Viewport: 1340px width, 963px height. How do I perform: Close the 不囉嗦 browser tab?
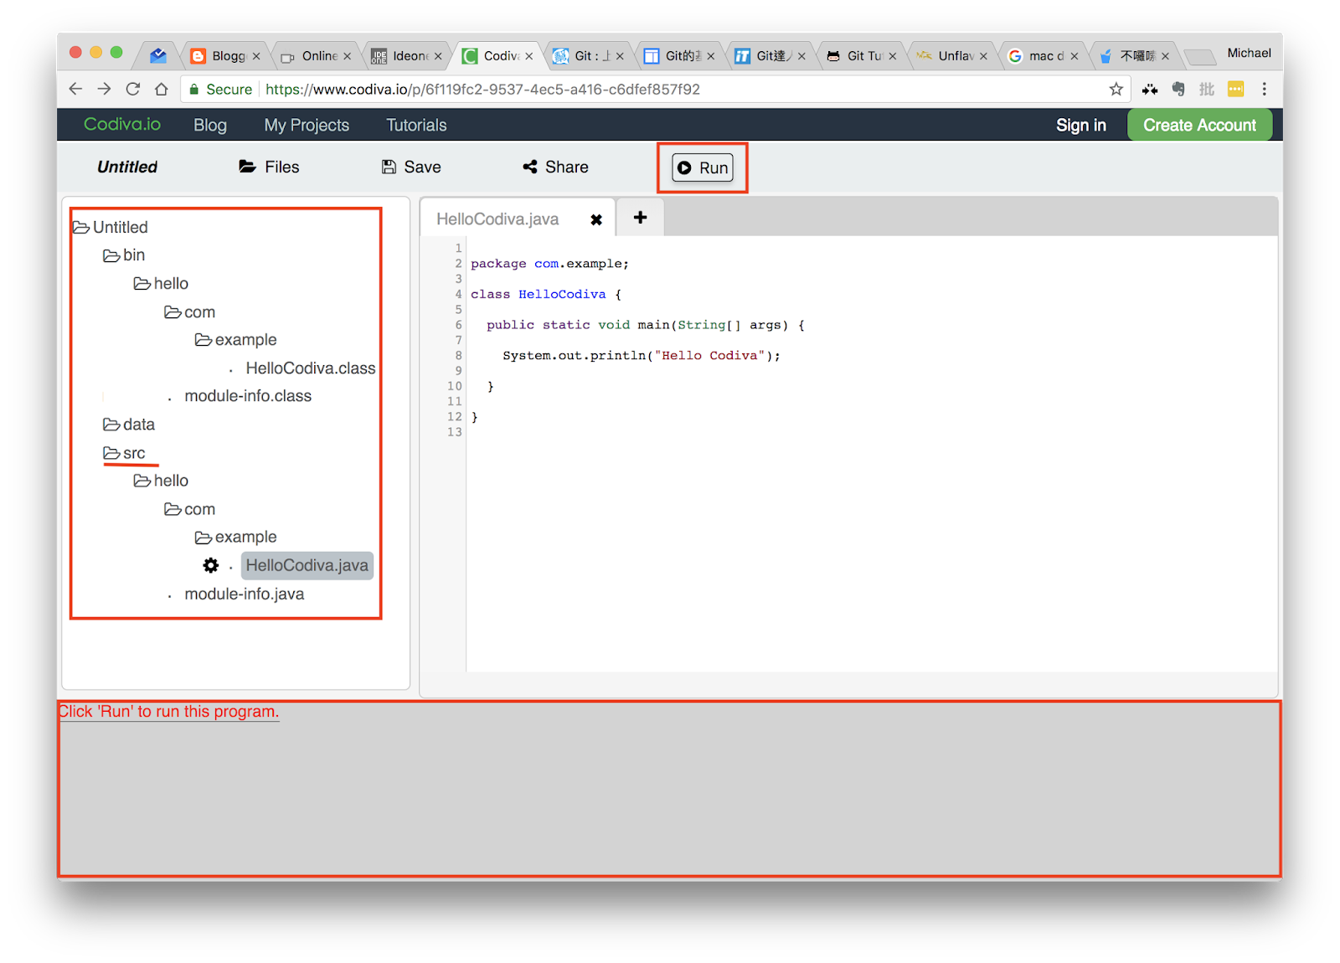[1165, 56]
